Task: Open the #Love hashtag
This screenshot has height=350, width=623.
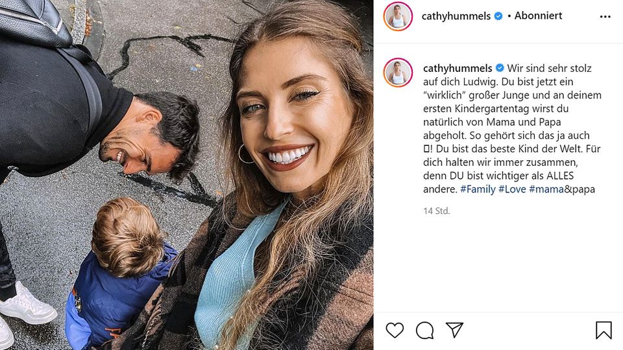Action: pyautogui.click(x=512, y=189)
